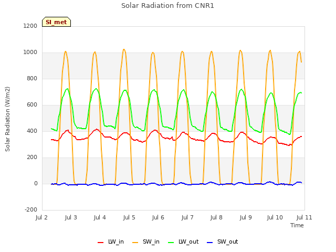Click the y-axis label Solar Radiation (W/m2)
336x252 pixels.
click(7, 119)
